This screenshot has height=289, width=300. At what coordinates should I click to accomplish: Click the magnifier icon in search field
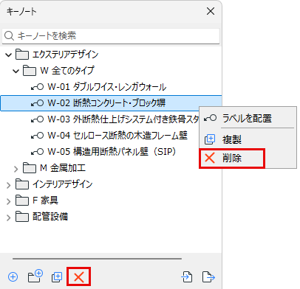(10, 36)
